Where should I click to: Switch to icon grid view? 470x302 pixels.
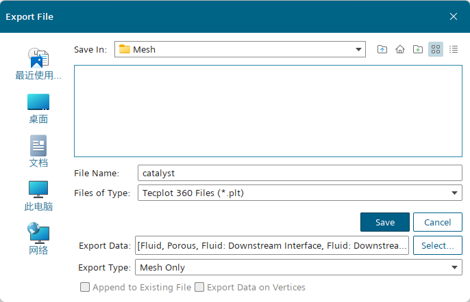coord(436,49)
